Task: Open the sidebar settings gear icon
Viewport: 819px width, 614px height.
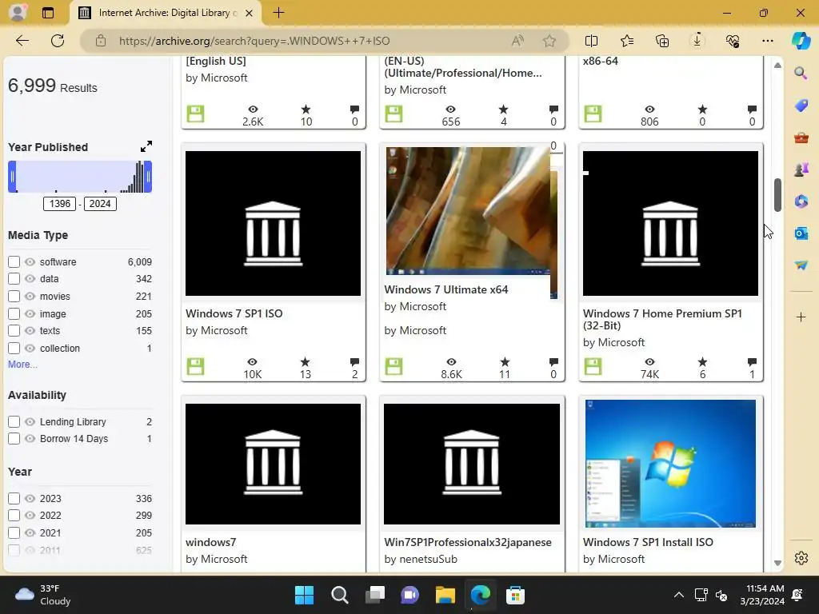Action: [801, 558]
